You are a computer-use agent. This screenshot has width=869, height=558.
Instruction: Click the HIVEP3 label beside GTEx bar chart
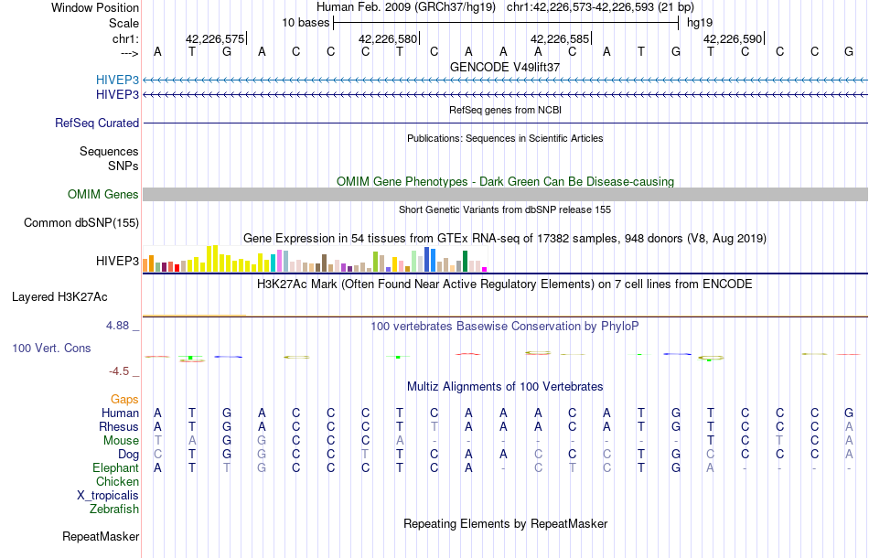[117, 261]
